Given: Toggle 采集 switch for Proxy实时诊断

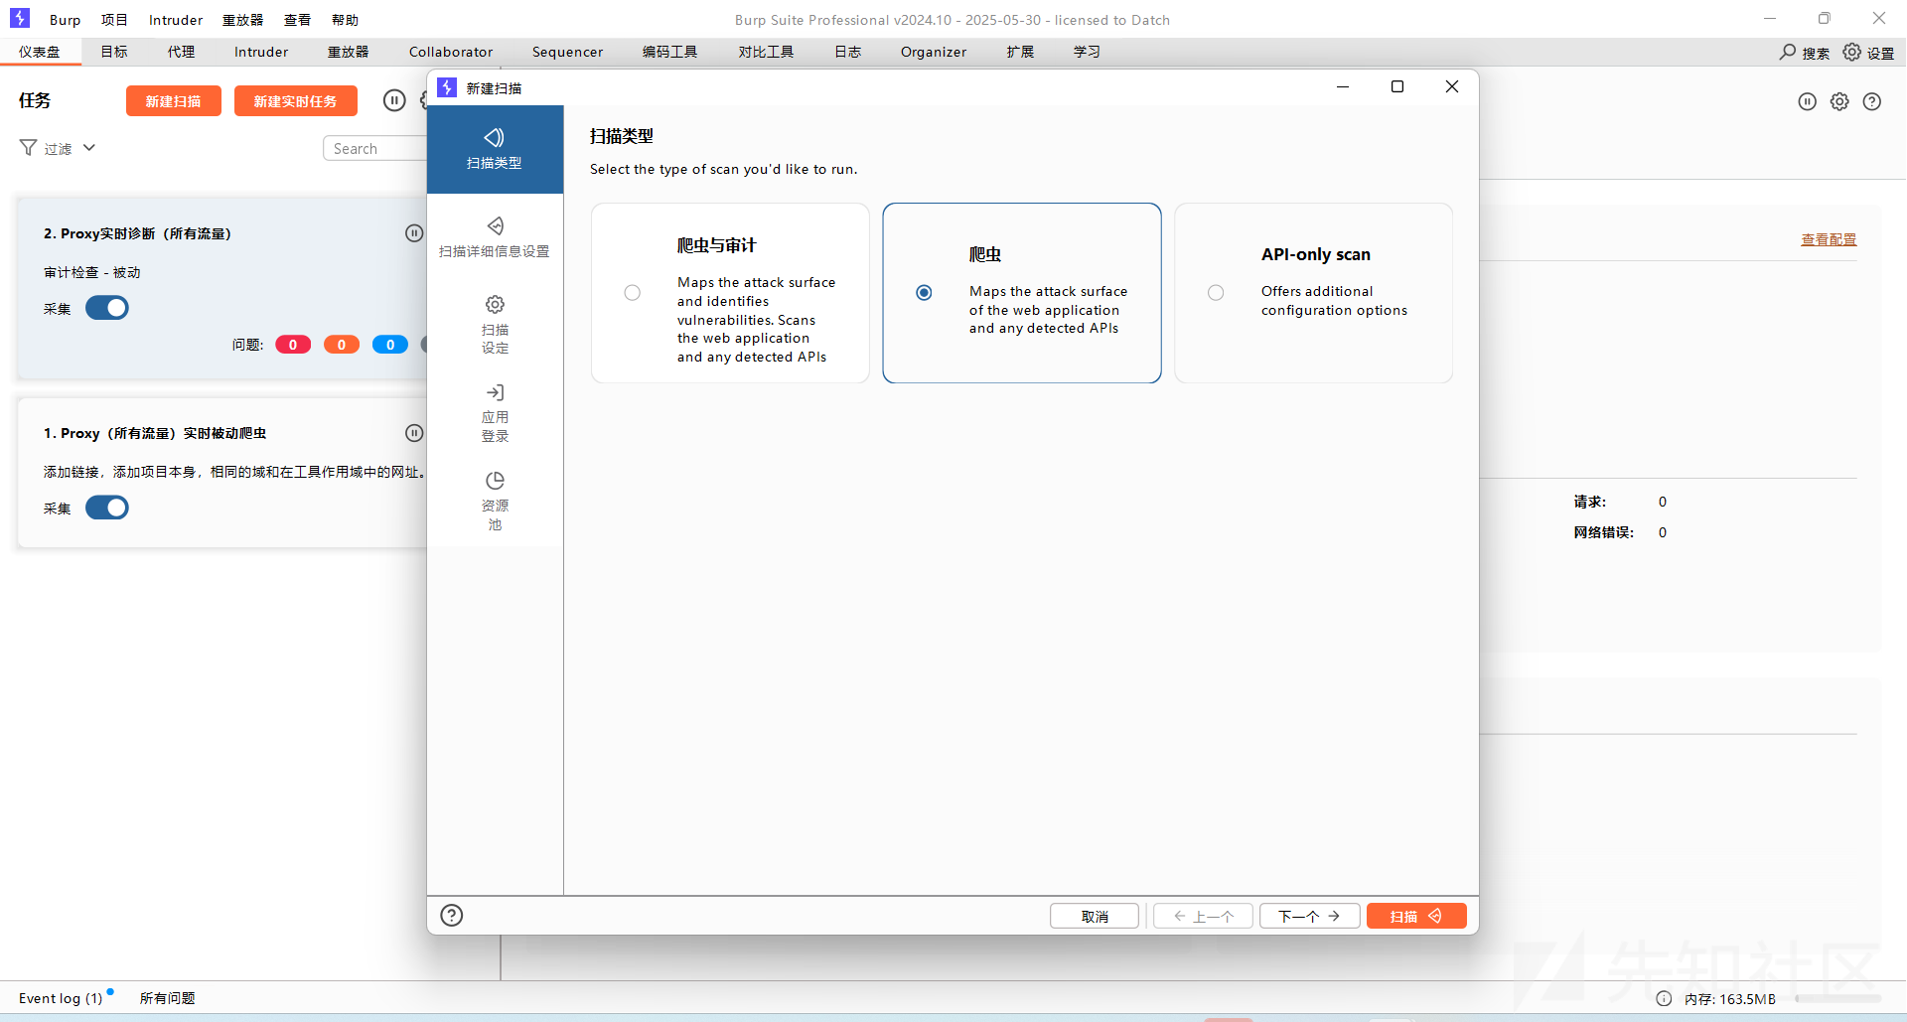Looking at the screenshot, I should tap(107, 308).
